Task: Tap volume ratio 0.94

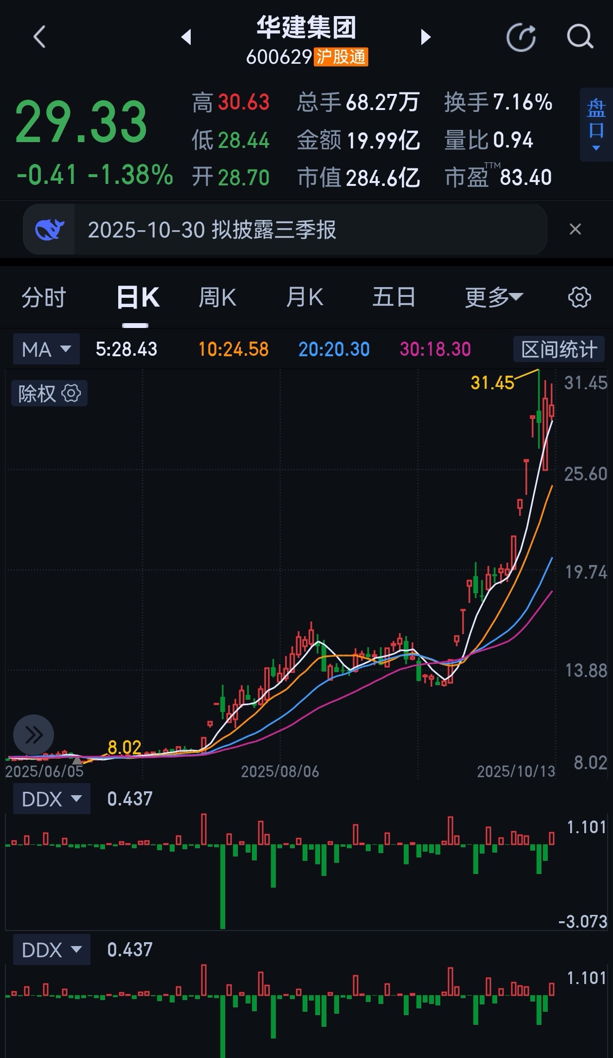Action: pyautogui.click(x=513, y=140)
